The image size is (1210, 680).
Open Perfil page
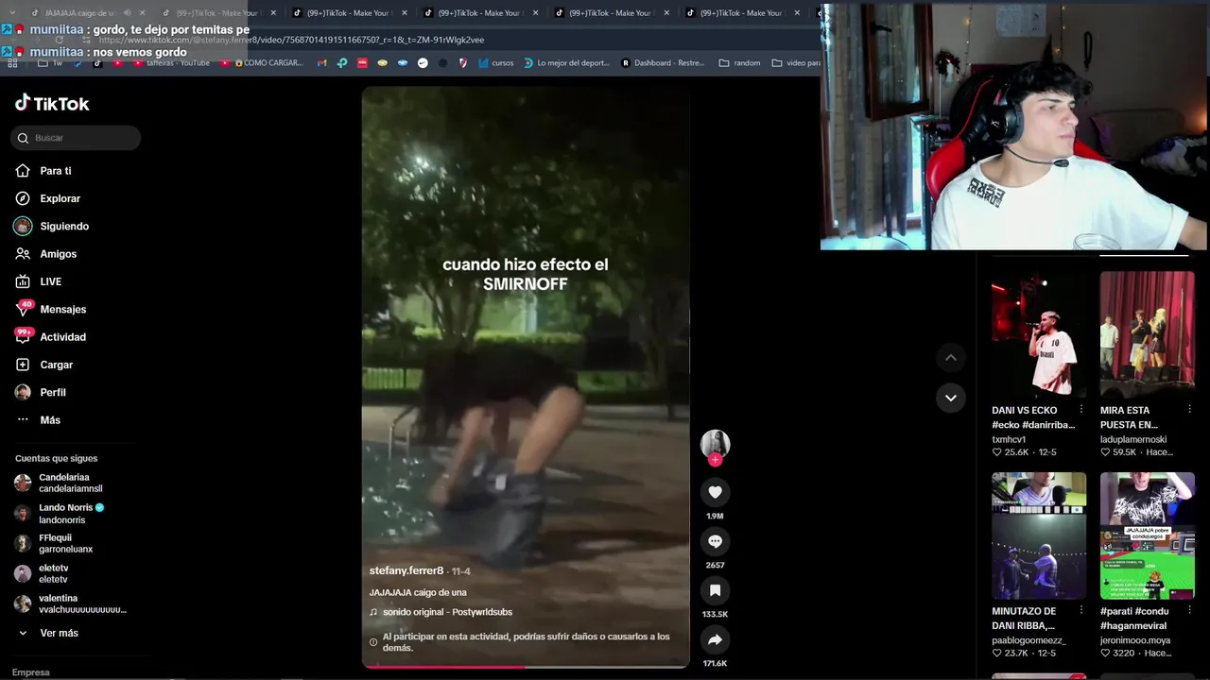click(x=53, y=392)
